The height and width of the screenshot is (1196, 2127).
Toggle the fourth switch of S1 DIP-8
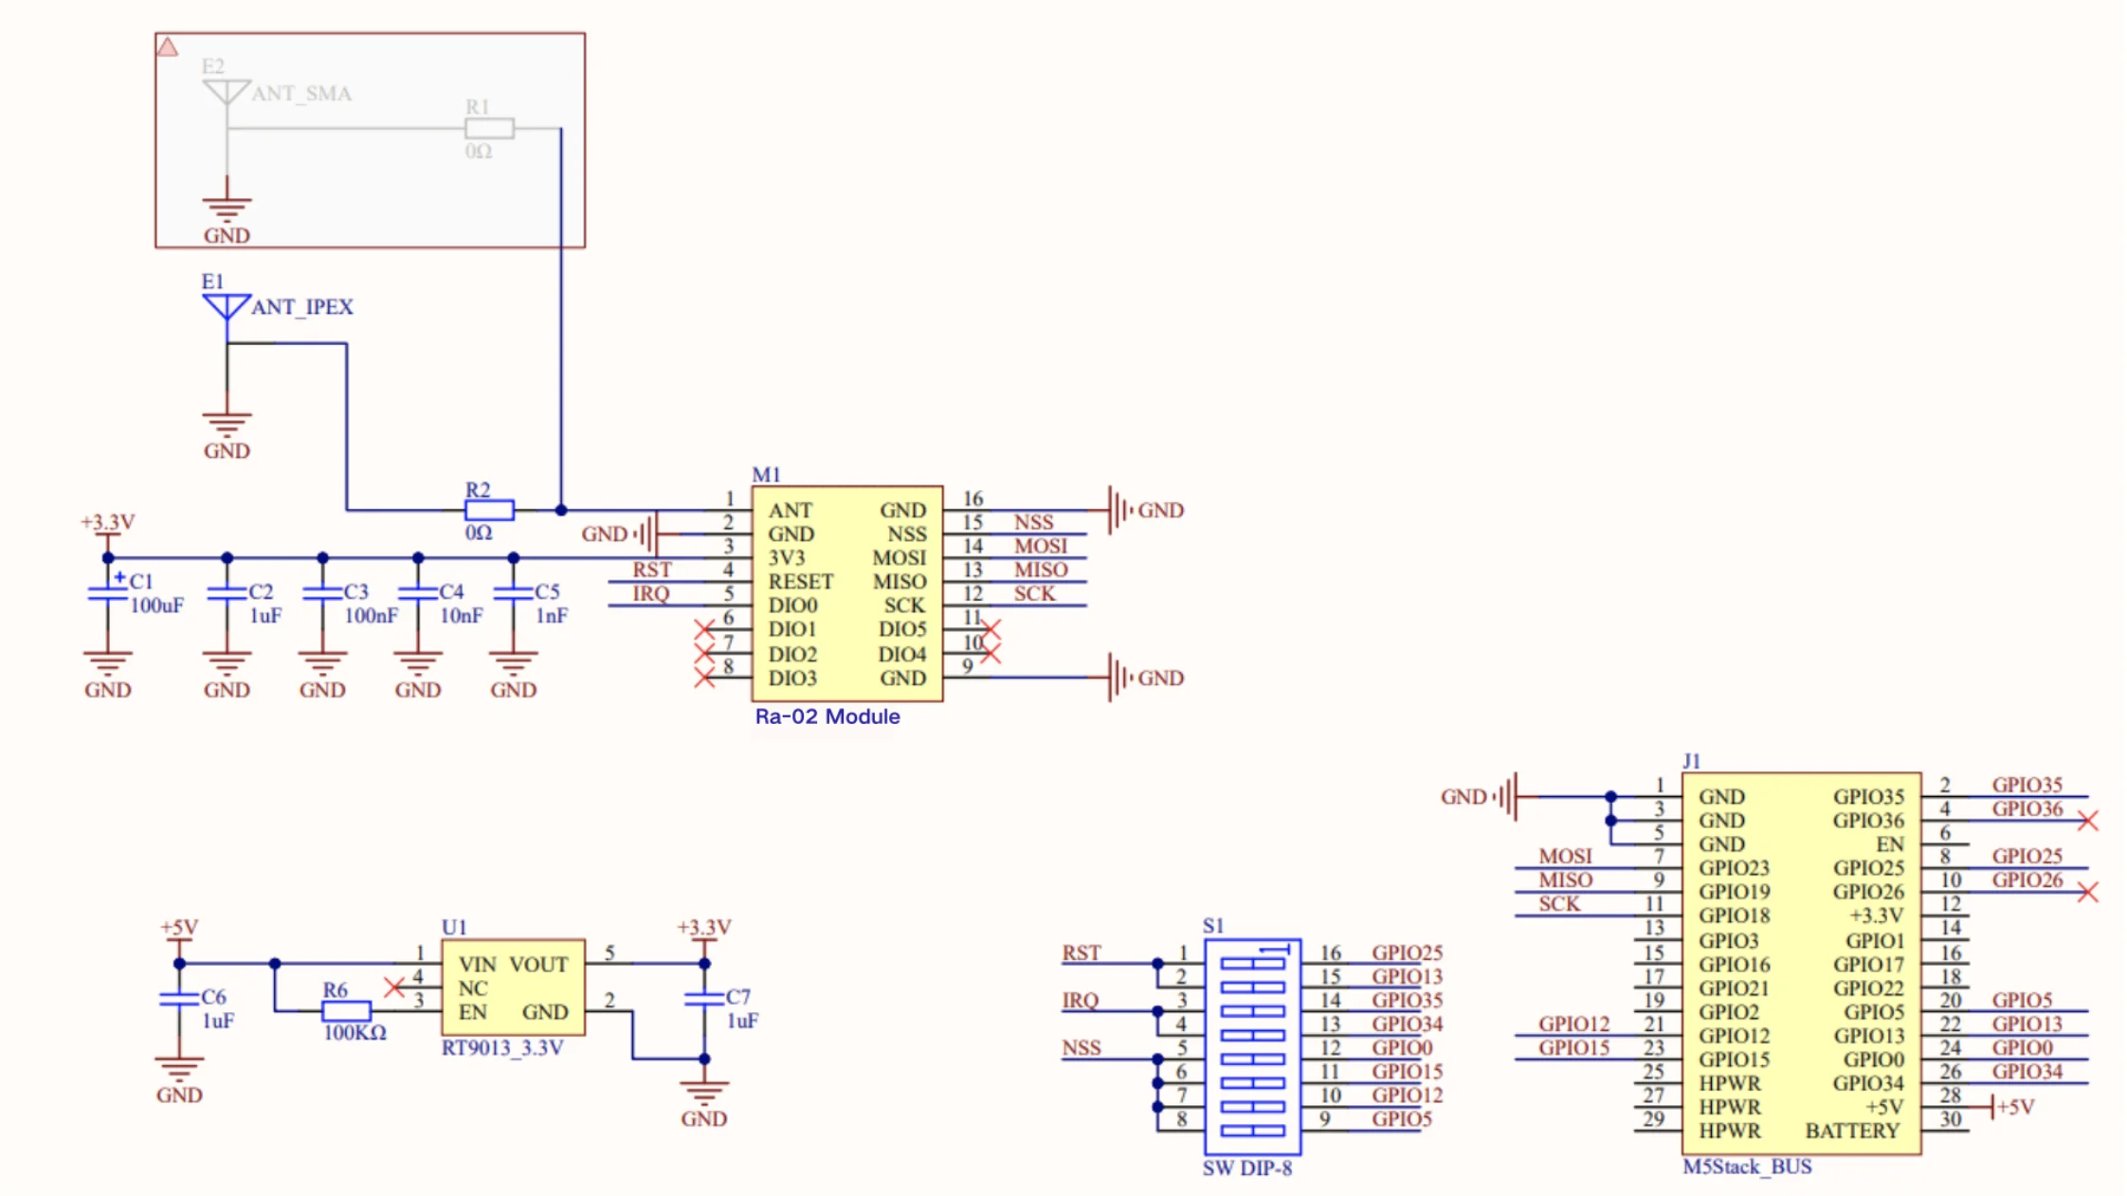pyautogui.click(x=1252, y=1035)
